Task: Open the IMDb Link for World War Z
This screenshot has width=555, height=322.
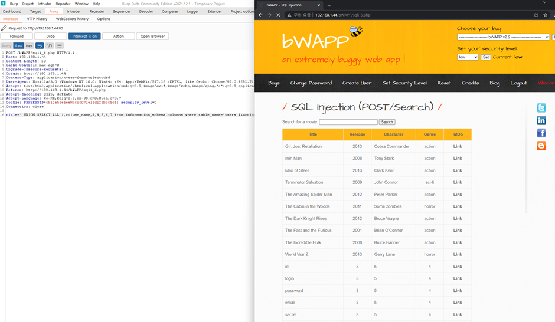Action: [458, 255]
